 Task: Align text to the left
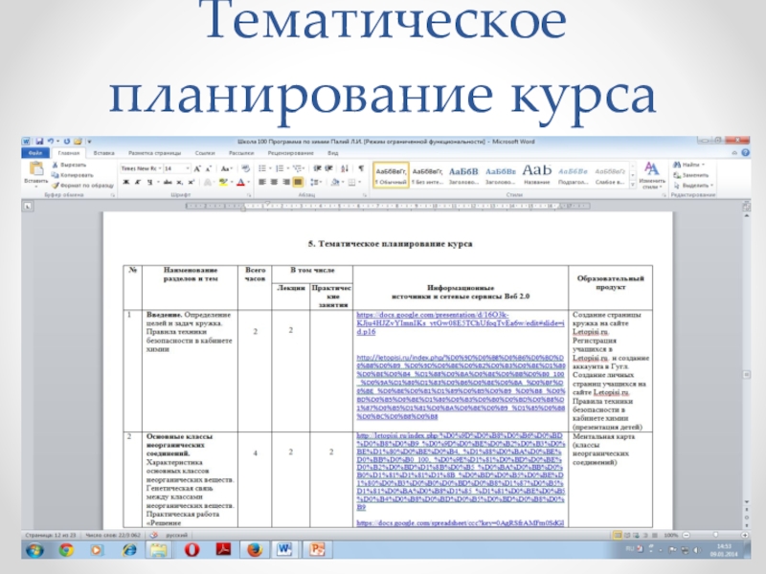click(262, 182)
